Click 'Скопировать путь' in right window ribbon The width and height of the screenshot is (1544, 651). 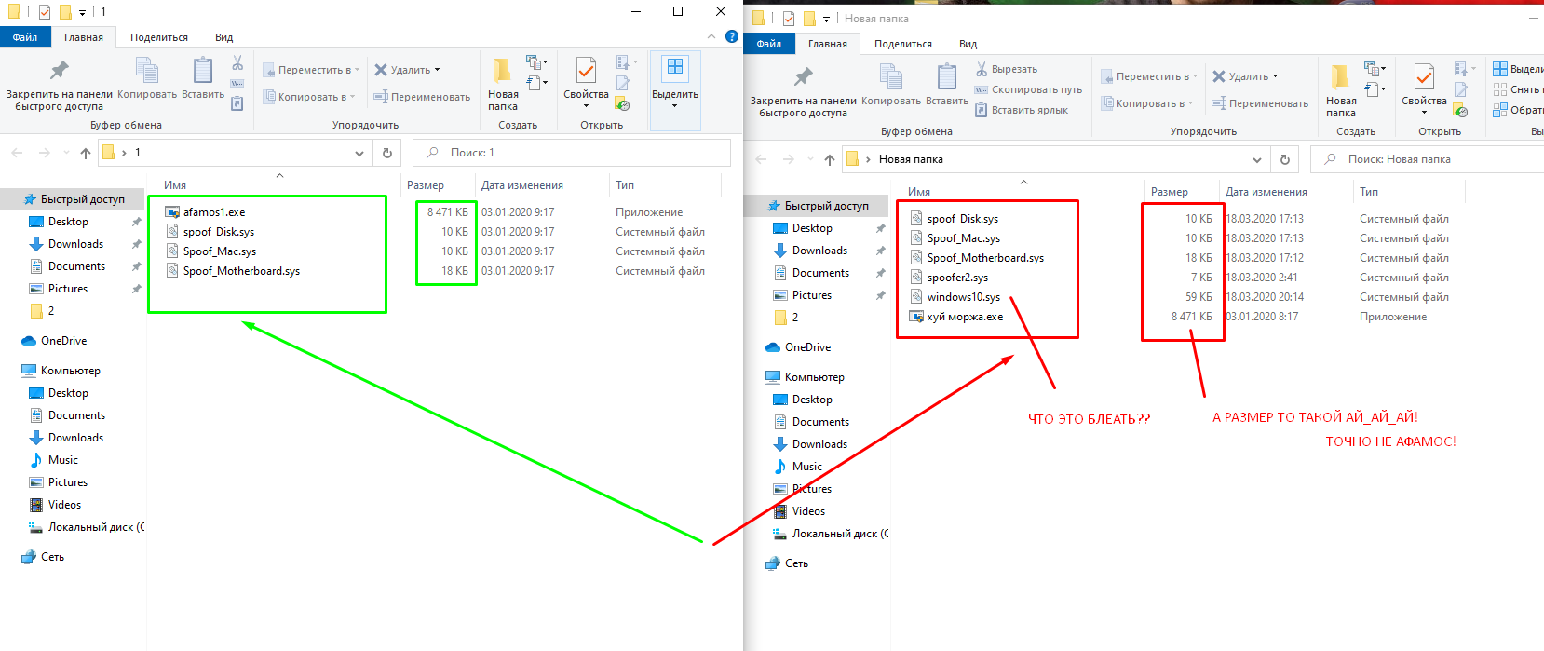point(1028,89)
